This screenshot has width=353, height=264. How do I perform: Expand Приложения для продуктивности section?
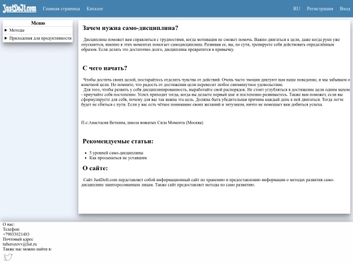[x=38, y=38]
